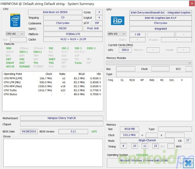Click the Intel HD Graphics logo
The height and width of the screenshot is (169, 195).
117,21
